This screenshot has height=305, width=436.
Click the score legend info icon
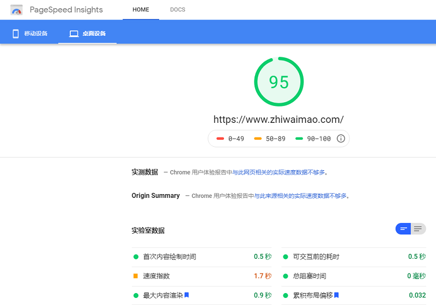[341, 138]
